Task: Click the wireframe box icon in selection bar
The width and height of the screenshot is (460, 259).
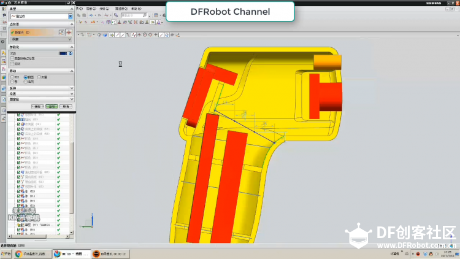Action: pyautogui.click(x=89, y=34)
